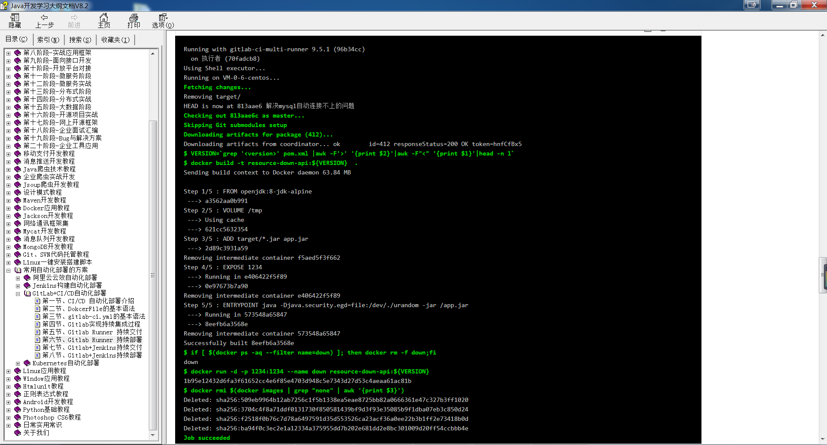Open topic 第七节、Gitlab+Jenkins持续交付
827x445 pixels.
[x=92, y=348]
